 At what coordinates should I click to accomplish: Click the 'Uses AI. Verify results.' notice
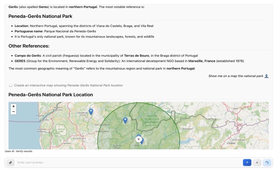pyautogui.click(x=19, y=151)
